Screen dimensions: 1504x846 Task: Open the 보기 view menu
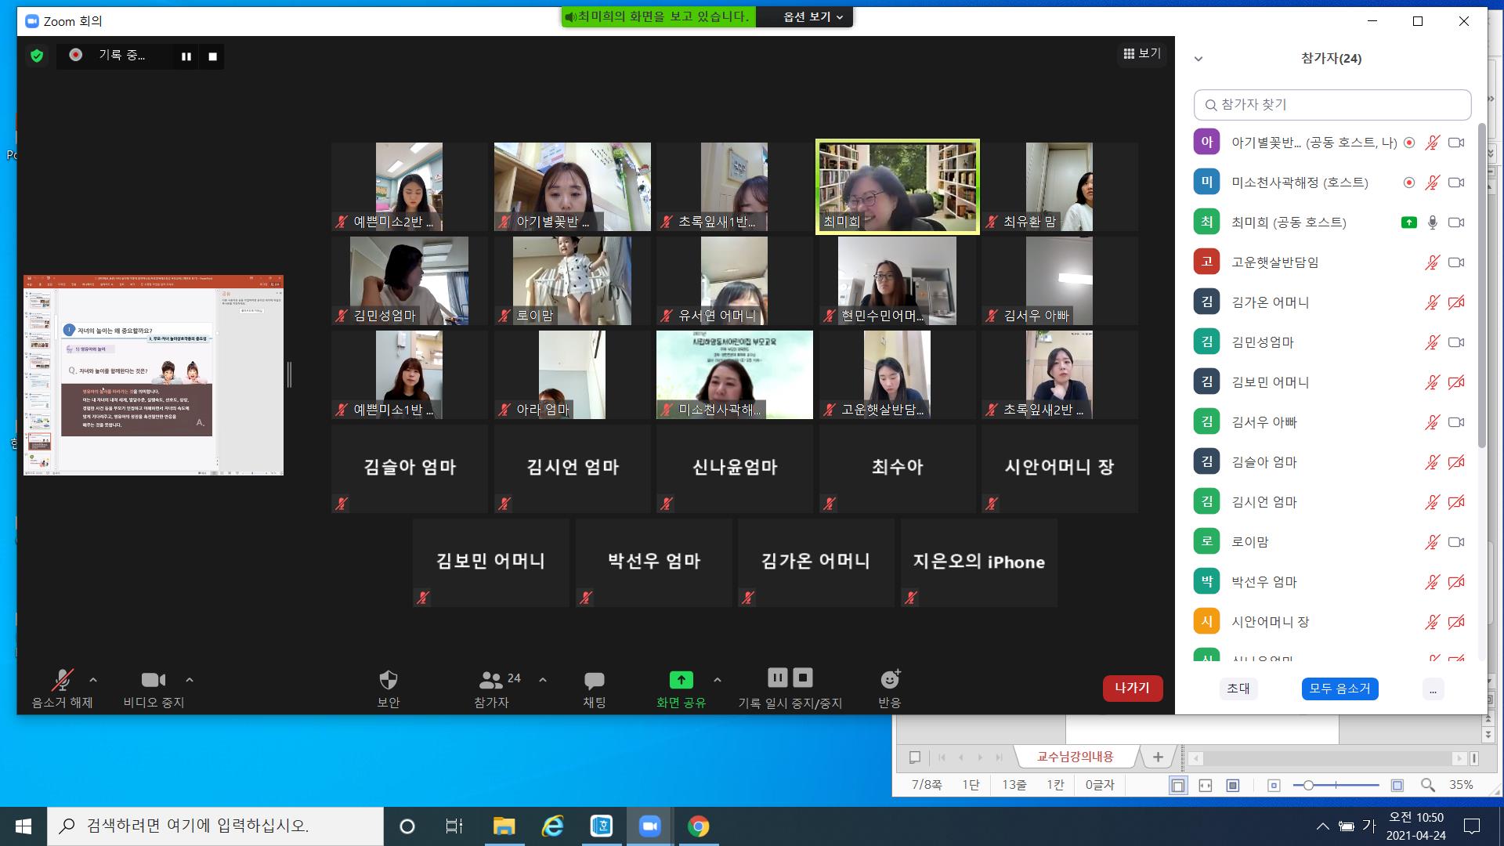1141,53
